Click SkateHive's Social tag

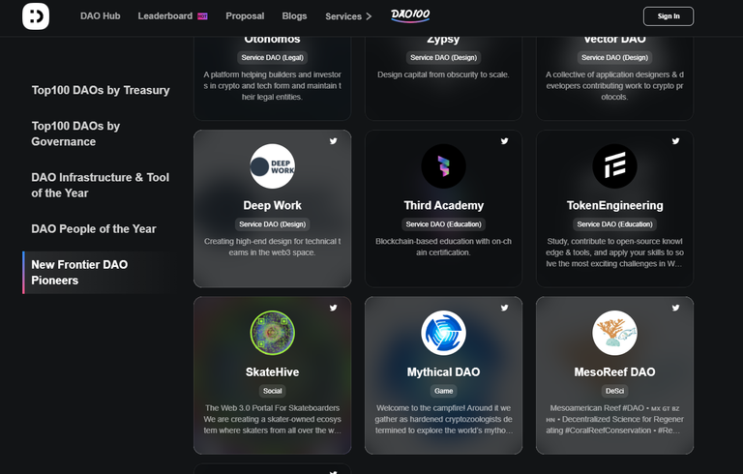point(273,391)
